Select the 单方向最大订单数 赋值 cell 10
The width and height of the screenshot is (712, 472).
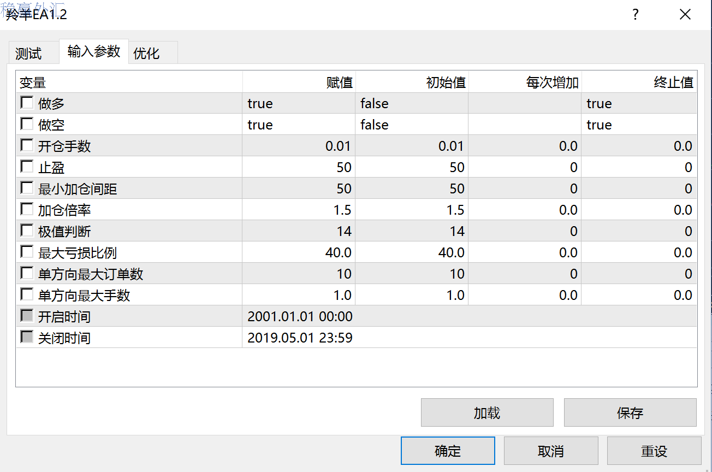click(x=299, y=274)
